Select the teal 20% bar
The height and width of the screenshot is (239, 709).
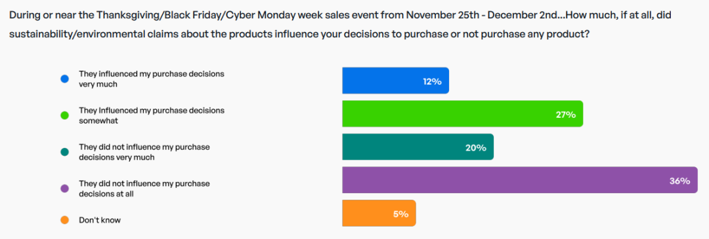point(418,147)
